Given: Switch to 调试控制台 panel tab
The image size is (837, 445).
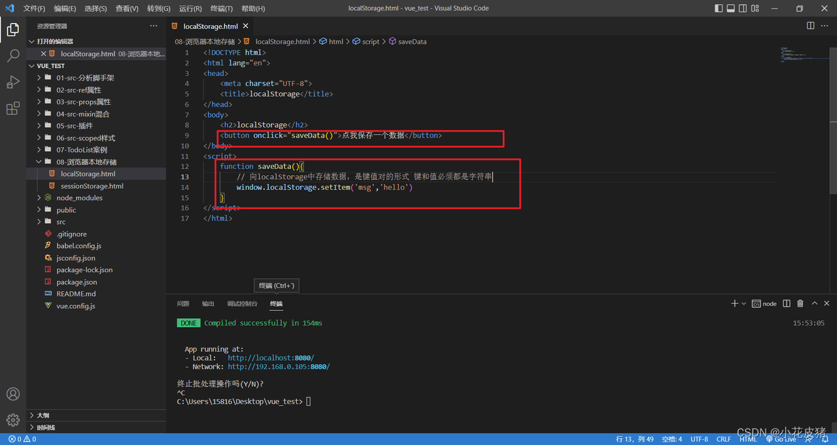Looking at the screenshot, I should pyautogui.click(x=242, y=304).
